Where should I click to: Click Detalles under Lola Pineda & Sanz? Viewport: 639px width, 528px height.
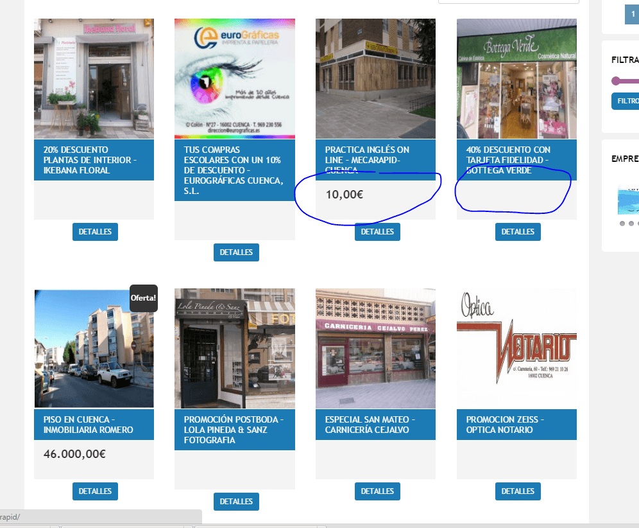coord(236,502)
